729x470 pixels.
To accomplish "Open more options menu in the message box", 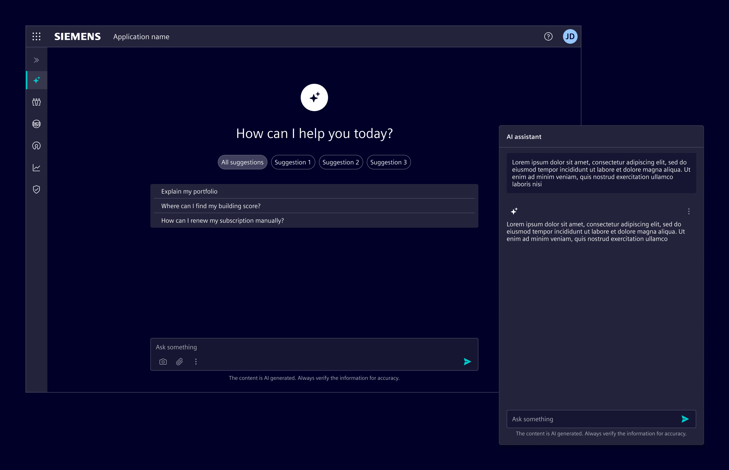I will pyautogui.click(x=196, y=362).
